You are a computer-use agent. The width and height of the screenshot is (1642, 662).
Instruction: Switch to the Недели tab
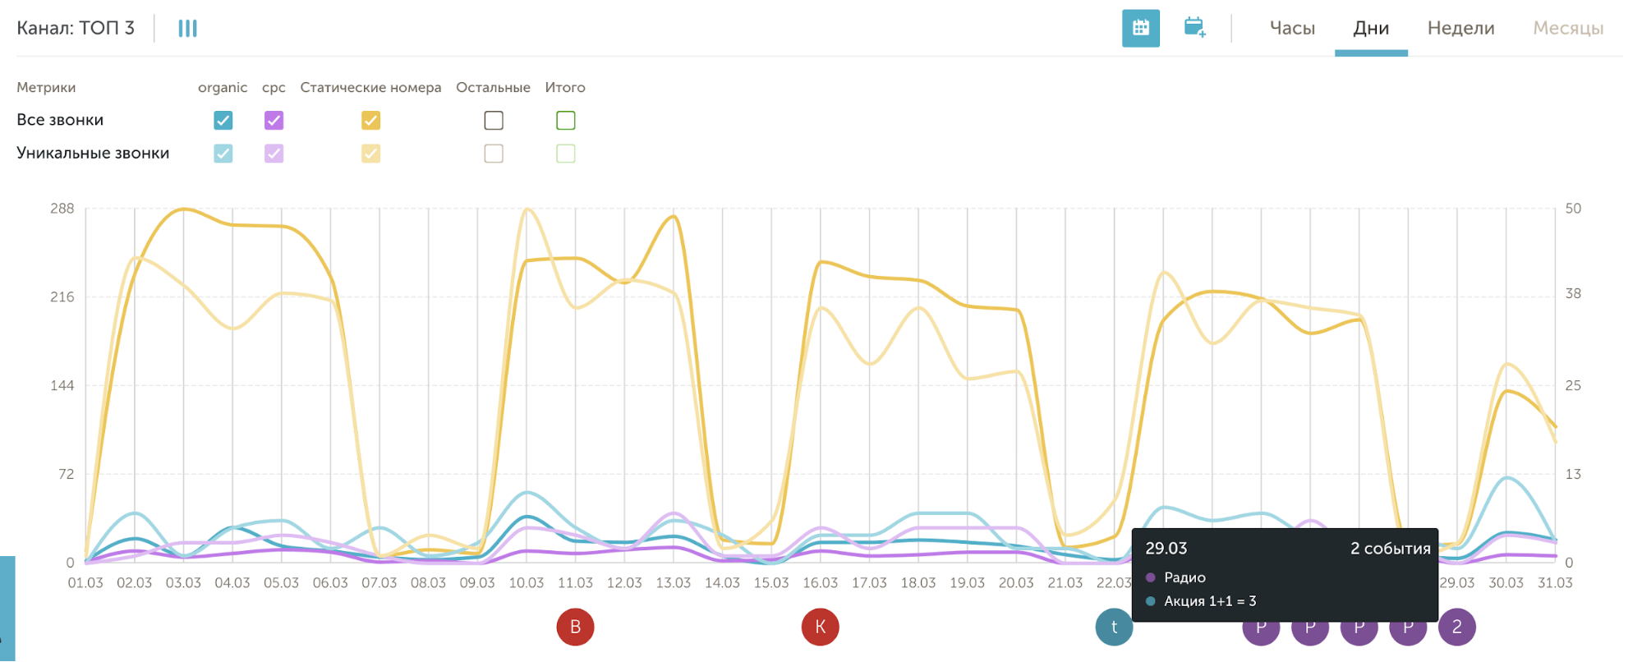1460,29
